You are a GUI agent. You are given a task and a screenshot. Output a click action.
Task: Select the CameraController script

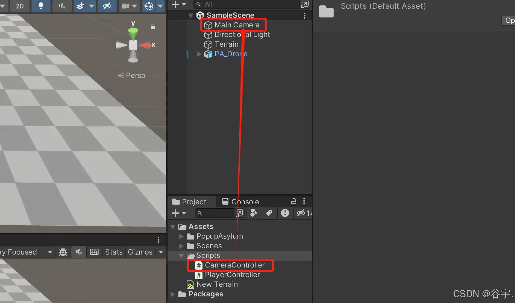point(231,265)
